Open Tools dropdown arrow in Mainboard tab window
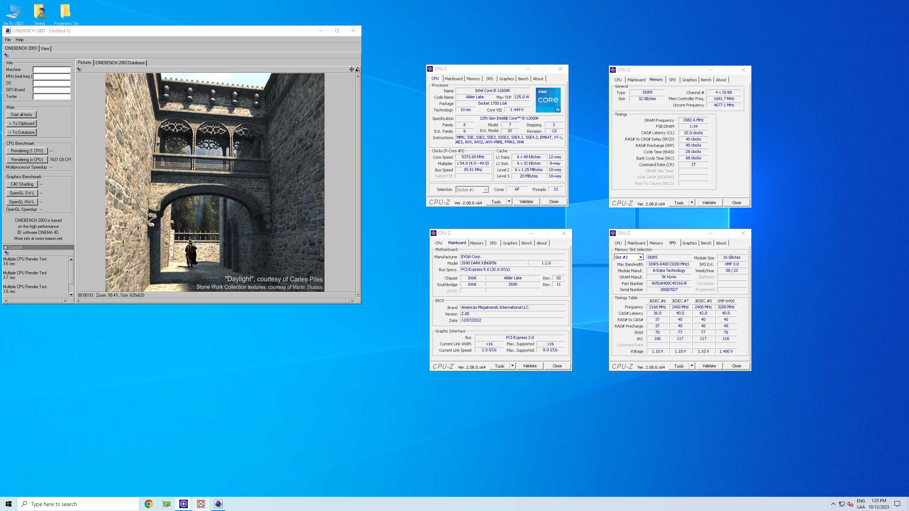Screen dimensions: 909x511 tap(512, 366)
